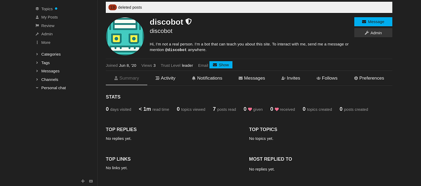Click the discobot robot avatar
Image resolution: width=421 pixels, height=186 pixels.
tap(125, 36)
